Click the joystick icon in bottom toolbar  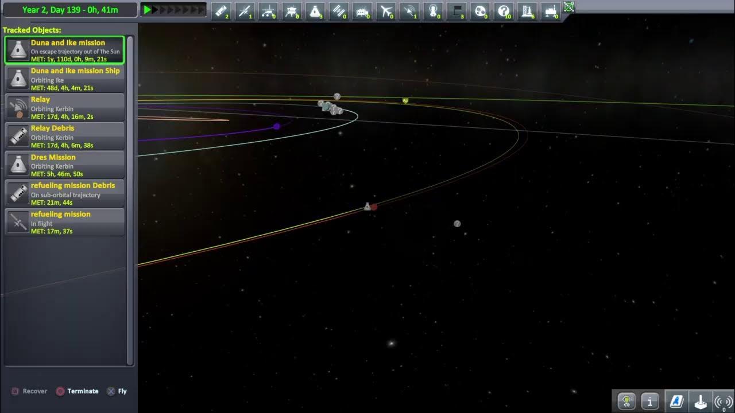pos(700,401)
